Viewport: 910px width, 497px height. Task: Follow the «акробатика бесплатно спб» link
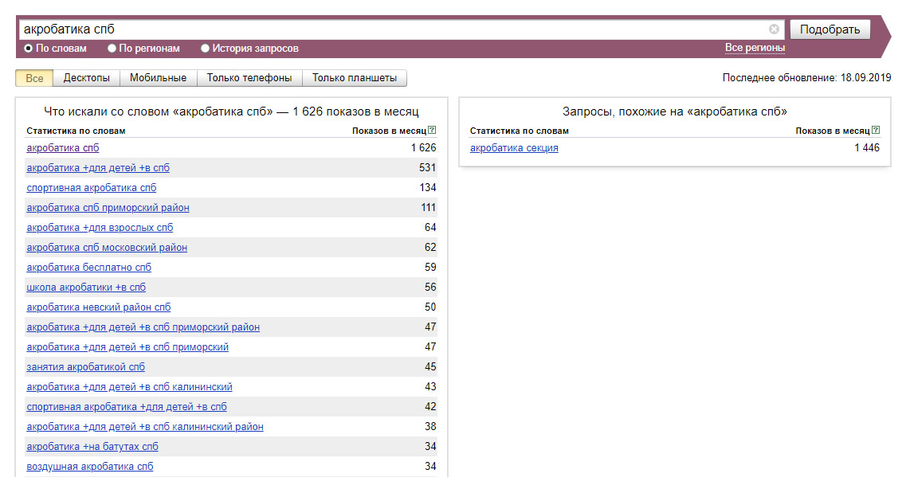(x=89, y=268)
